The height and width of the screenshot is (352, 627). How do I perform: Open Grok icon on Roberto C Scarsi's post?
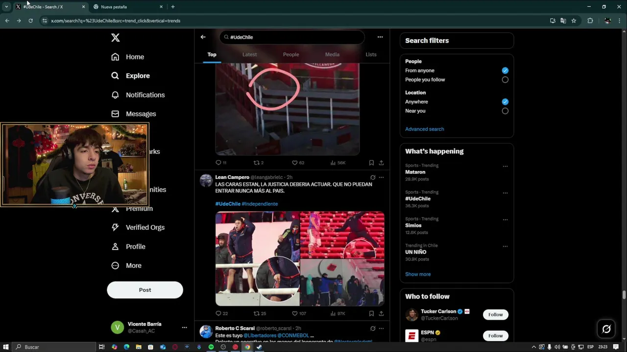pos(373,329)
